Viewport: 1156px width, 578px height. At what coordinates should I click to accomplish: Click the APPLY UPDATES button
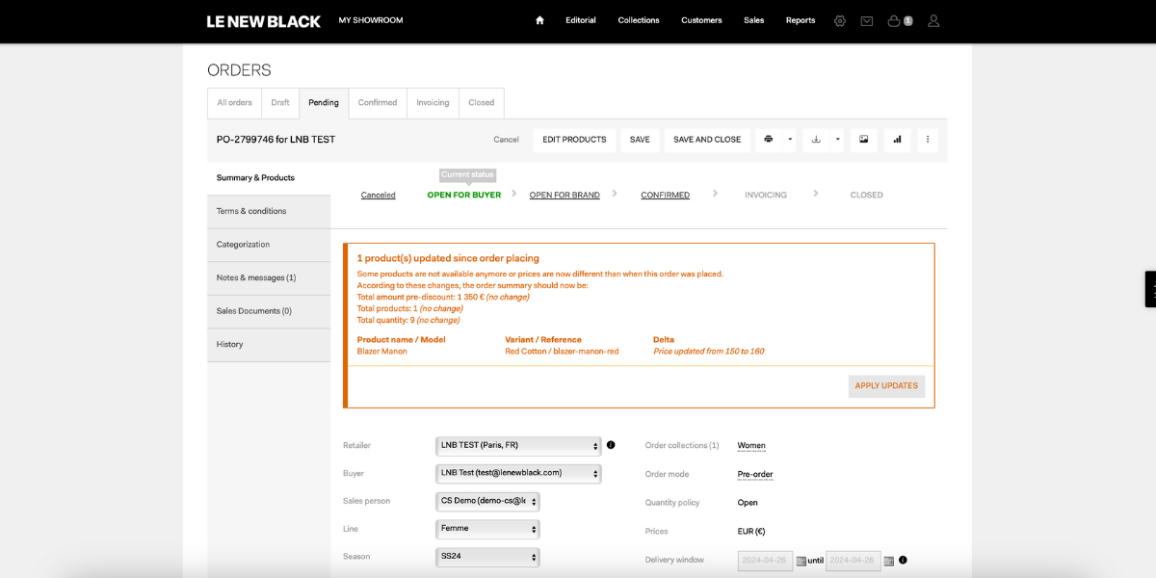tap(886, 386)
